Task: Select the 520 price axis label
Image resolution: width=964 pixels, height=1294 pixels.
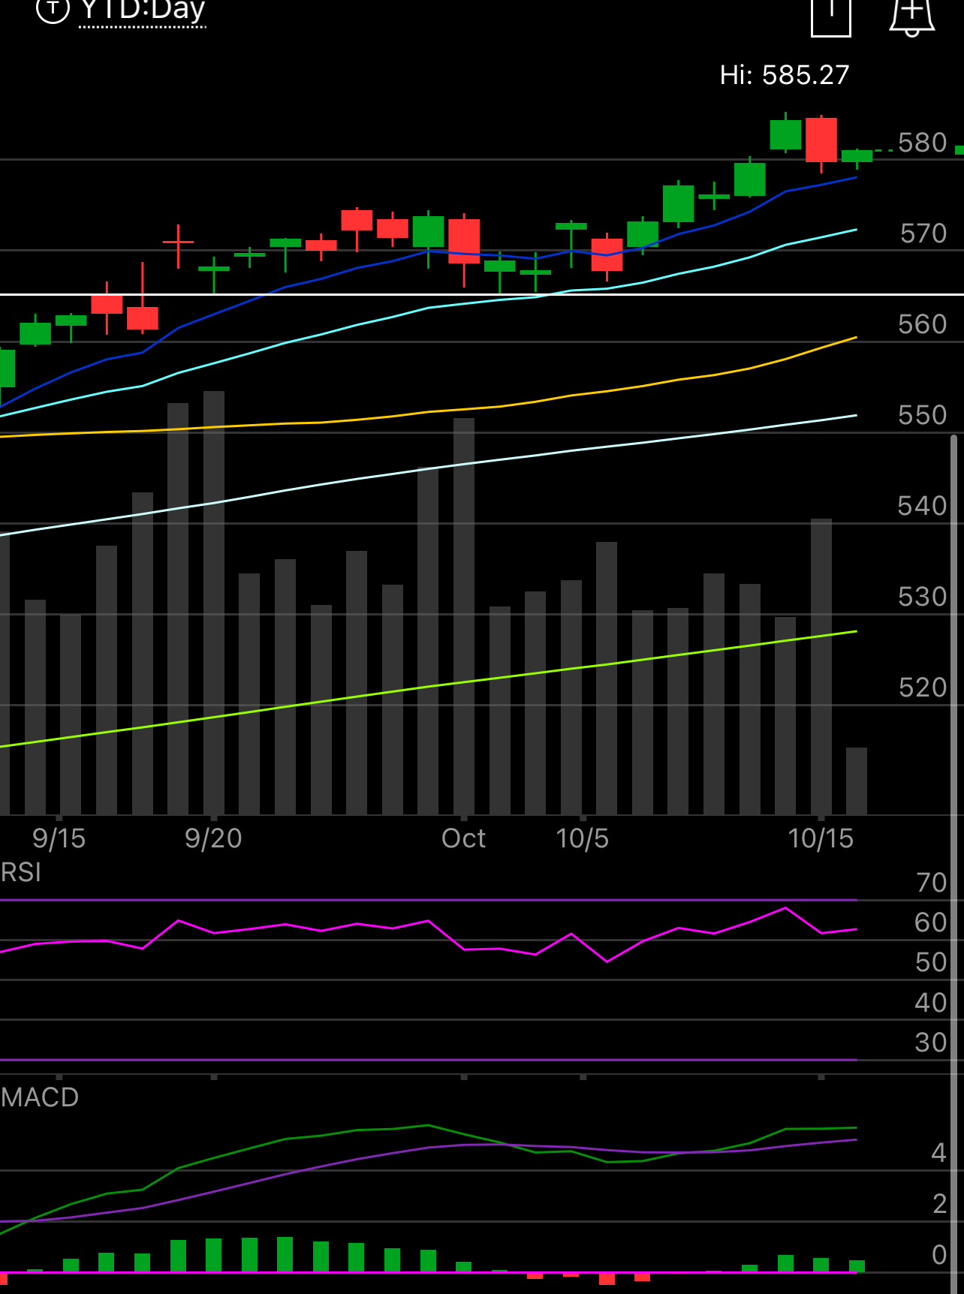Action: click(923, 688)
